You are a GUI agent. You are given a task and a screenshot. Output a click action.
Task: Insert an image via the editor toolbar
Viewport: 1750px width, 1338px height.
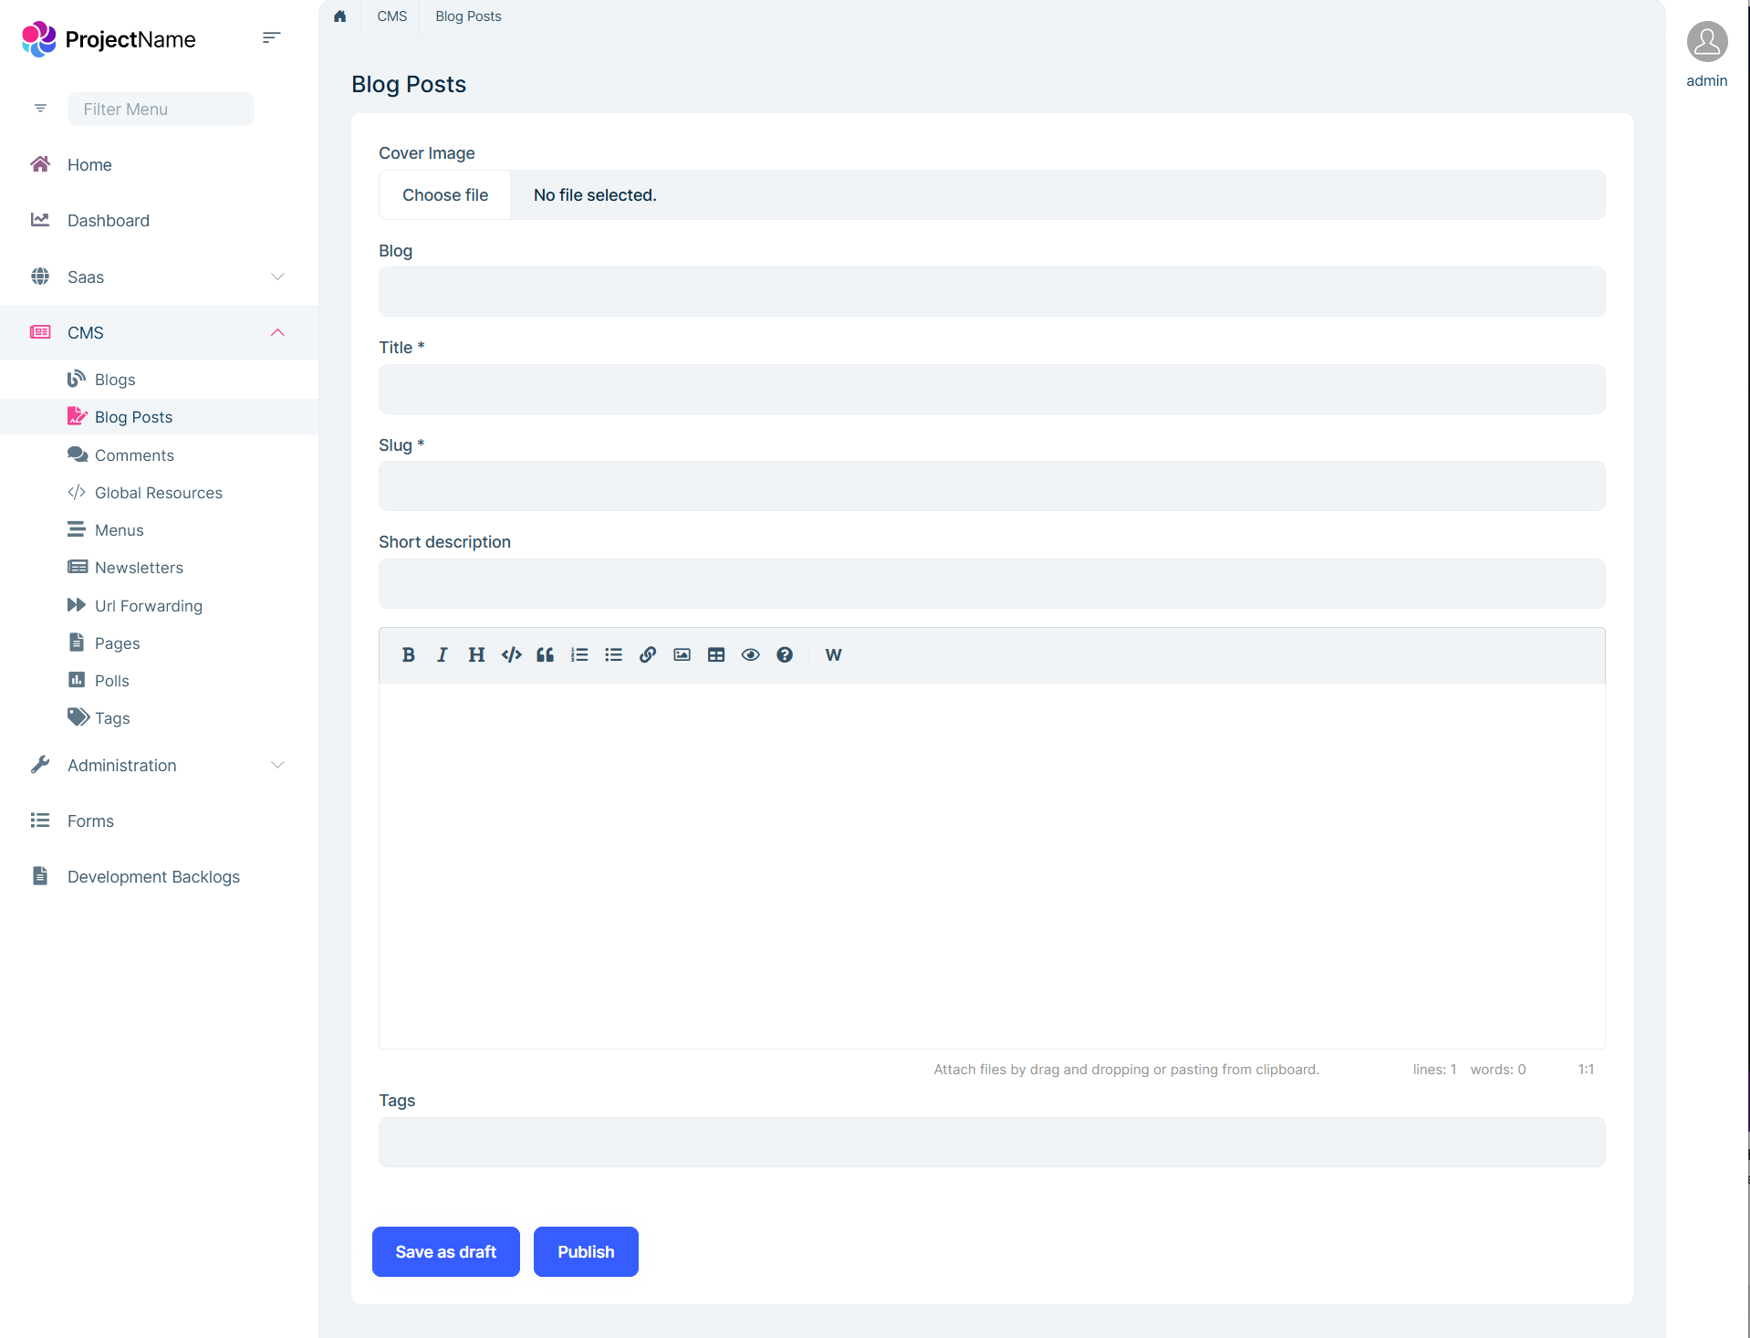tap(682, 654)
